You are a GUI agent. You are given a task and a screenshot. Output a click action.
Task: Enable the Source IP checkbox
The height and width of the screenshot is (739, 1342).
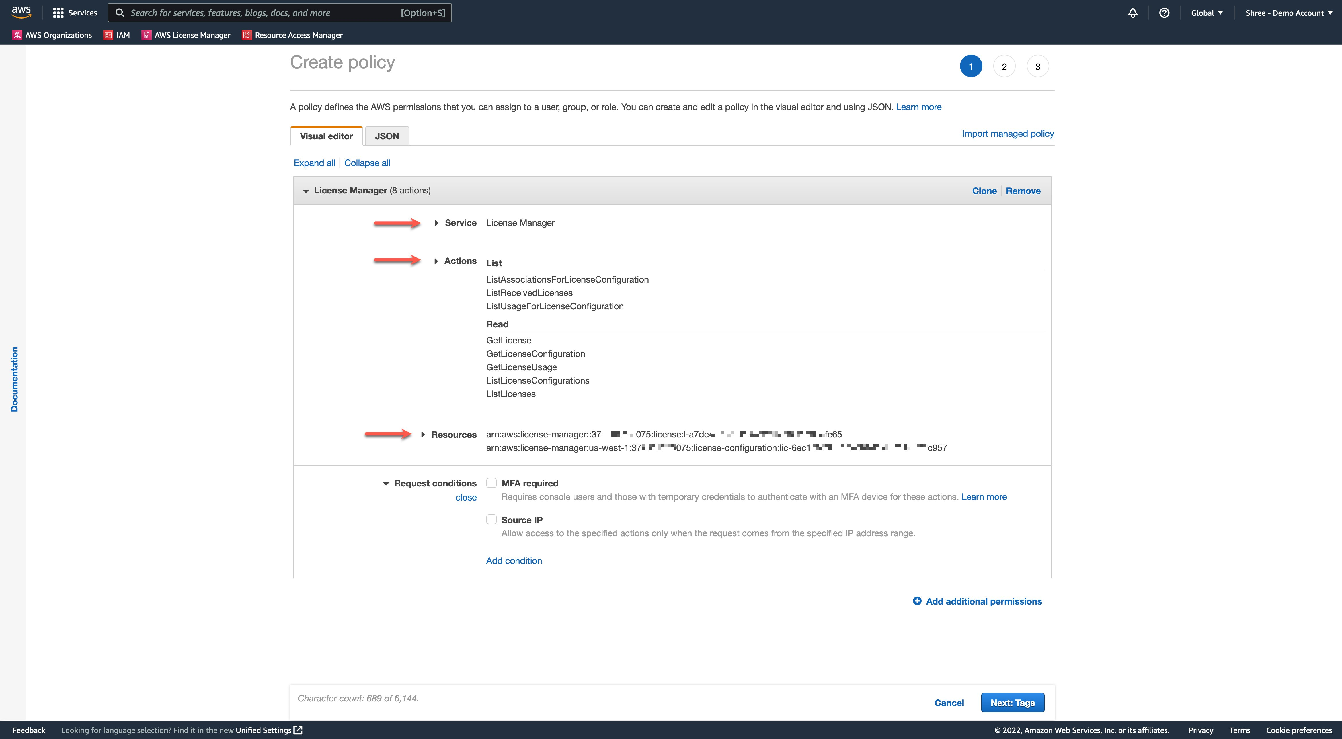[x=491, y=519]
